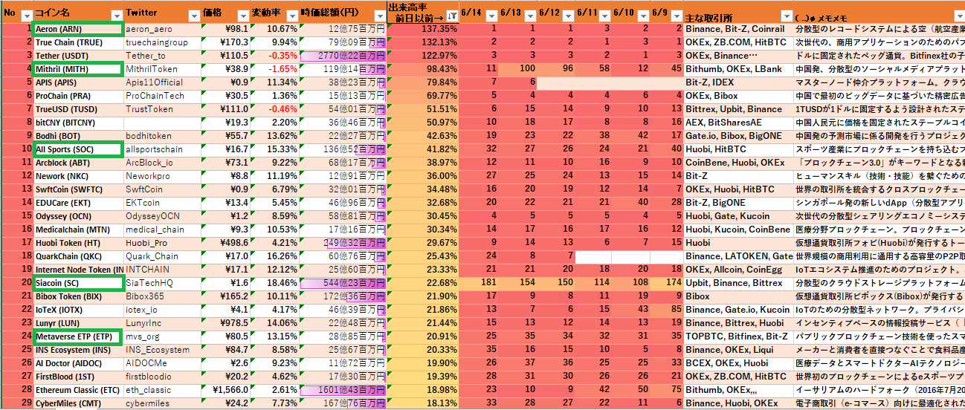Select the Metaverse ETP (ETP) cell
965x410 pixels.
[78, 336]
